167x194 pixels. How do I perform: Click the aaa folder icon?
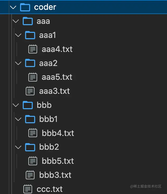[27, 21]
